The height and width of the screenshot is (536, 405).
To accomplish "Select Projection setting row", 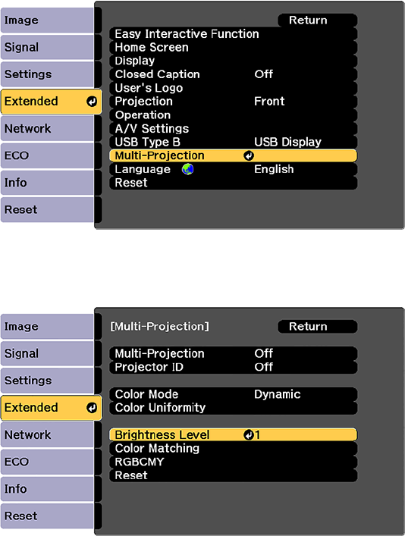I will click(234, 102).
